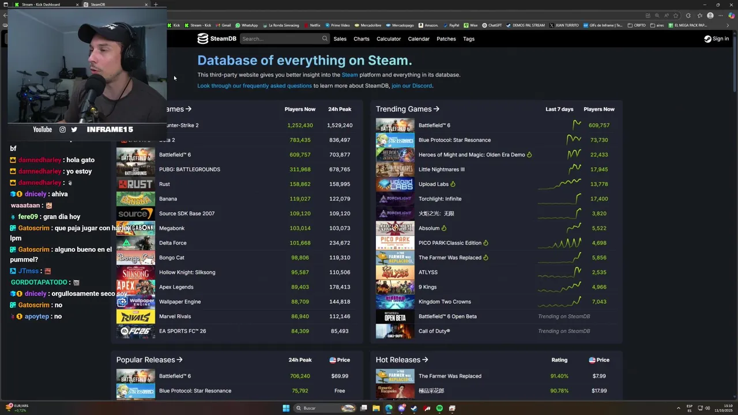Click the magnifier icon in the SteamDB search box
The width and height of the screenshot is (738, 415).
[325, 39]
